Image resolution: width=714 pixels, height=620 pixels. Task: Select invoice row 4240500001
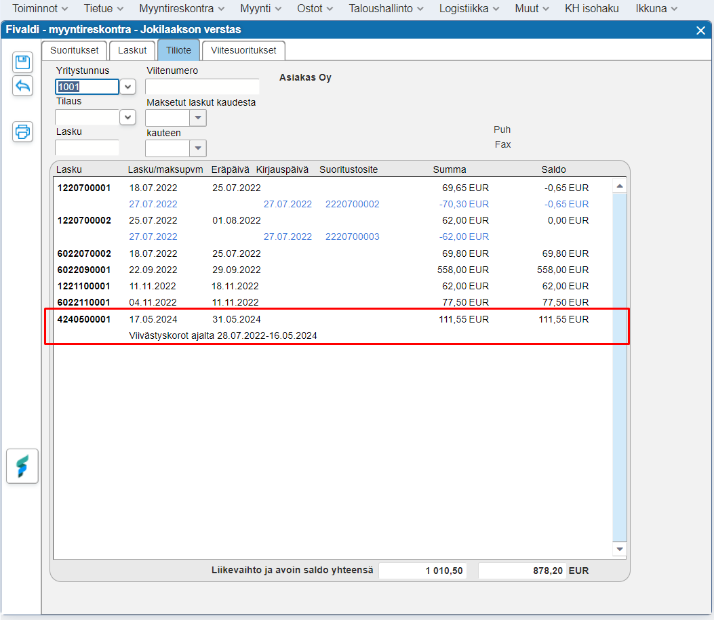333,319
